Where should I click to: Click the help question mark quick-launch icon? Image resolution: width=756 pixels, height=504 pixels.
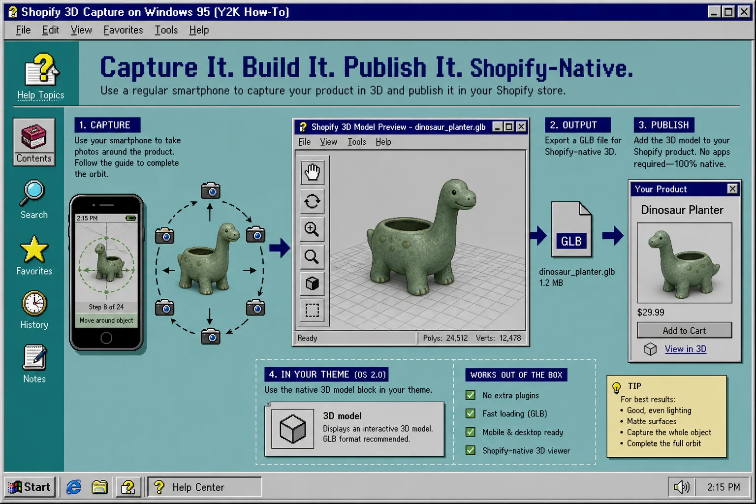(128, 487)
